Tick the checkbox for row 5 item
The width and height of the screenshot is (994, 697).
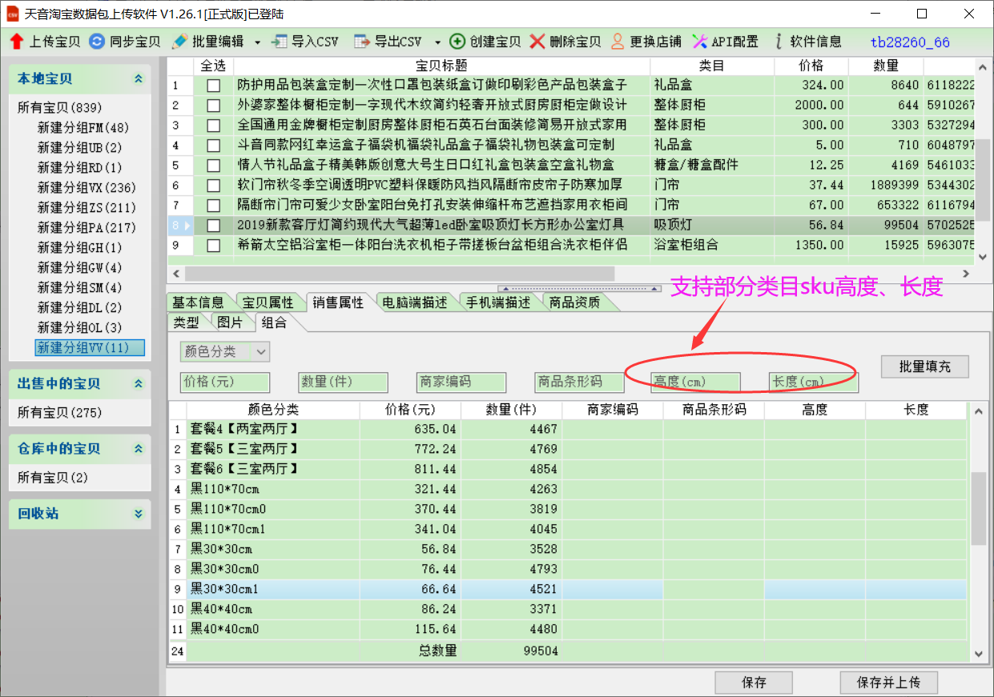(213, 166)
